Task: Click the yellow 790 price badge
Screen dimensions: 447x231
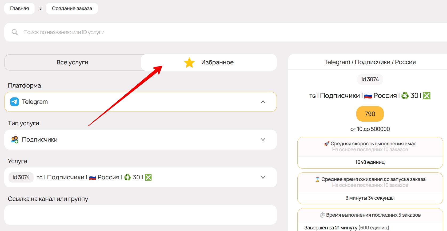Action: click(370, 114)
